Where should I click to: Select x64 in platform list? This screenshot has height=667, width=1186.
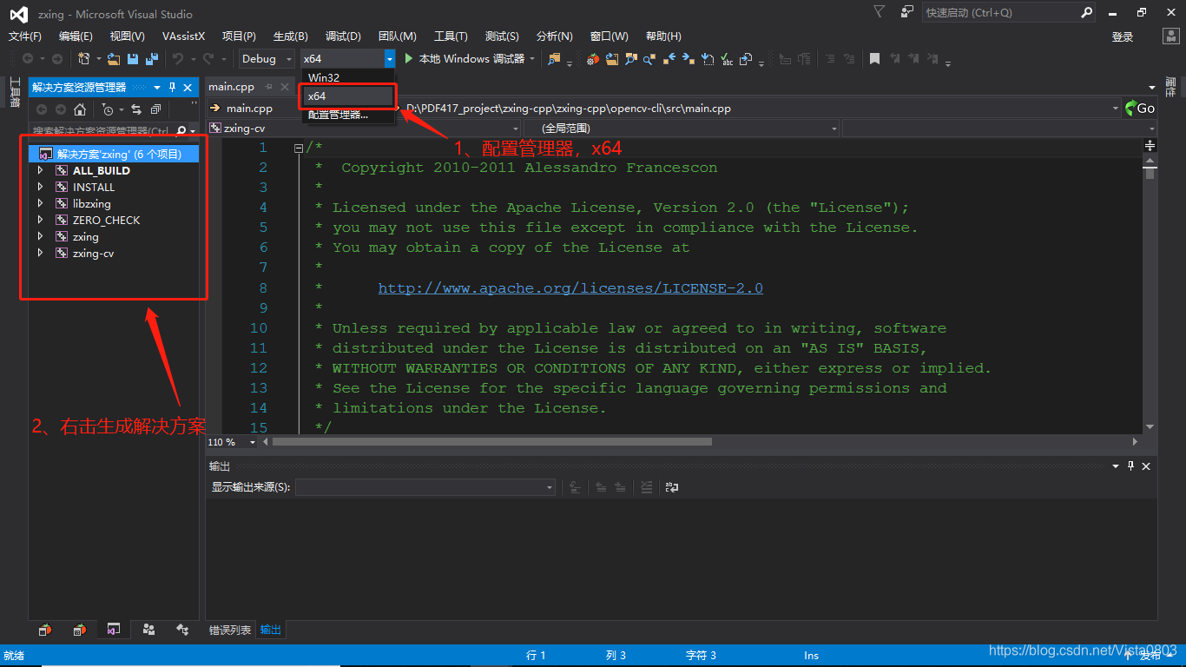(x=347, y=96)
